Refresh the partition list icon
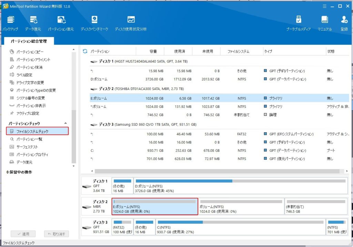 point(85,51)
